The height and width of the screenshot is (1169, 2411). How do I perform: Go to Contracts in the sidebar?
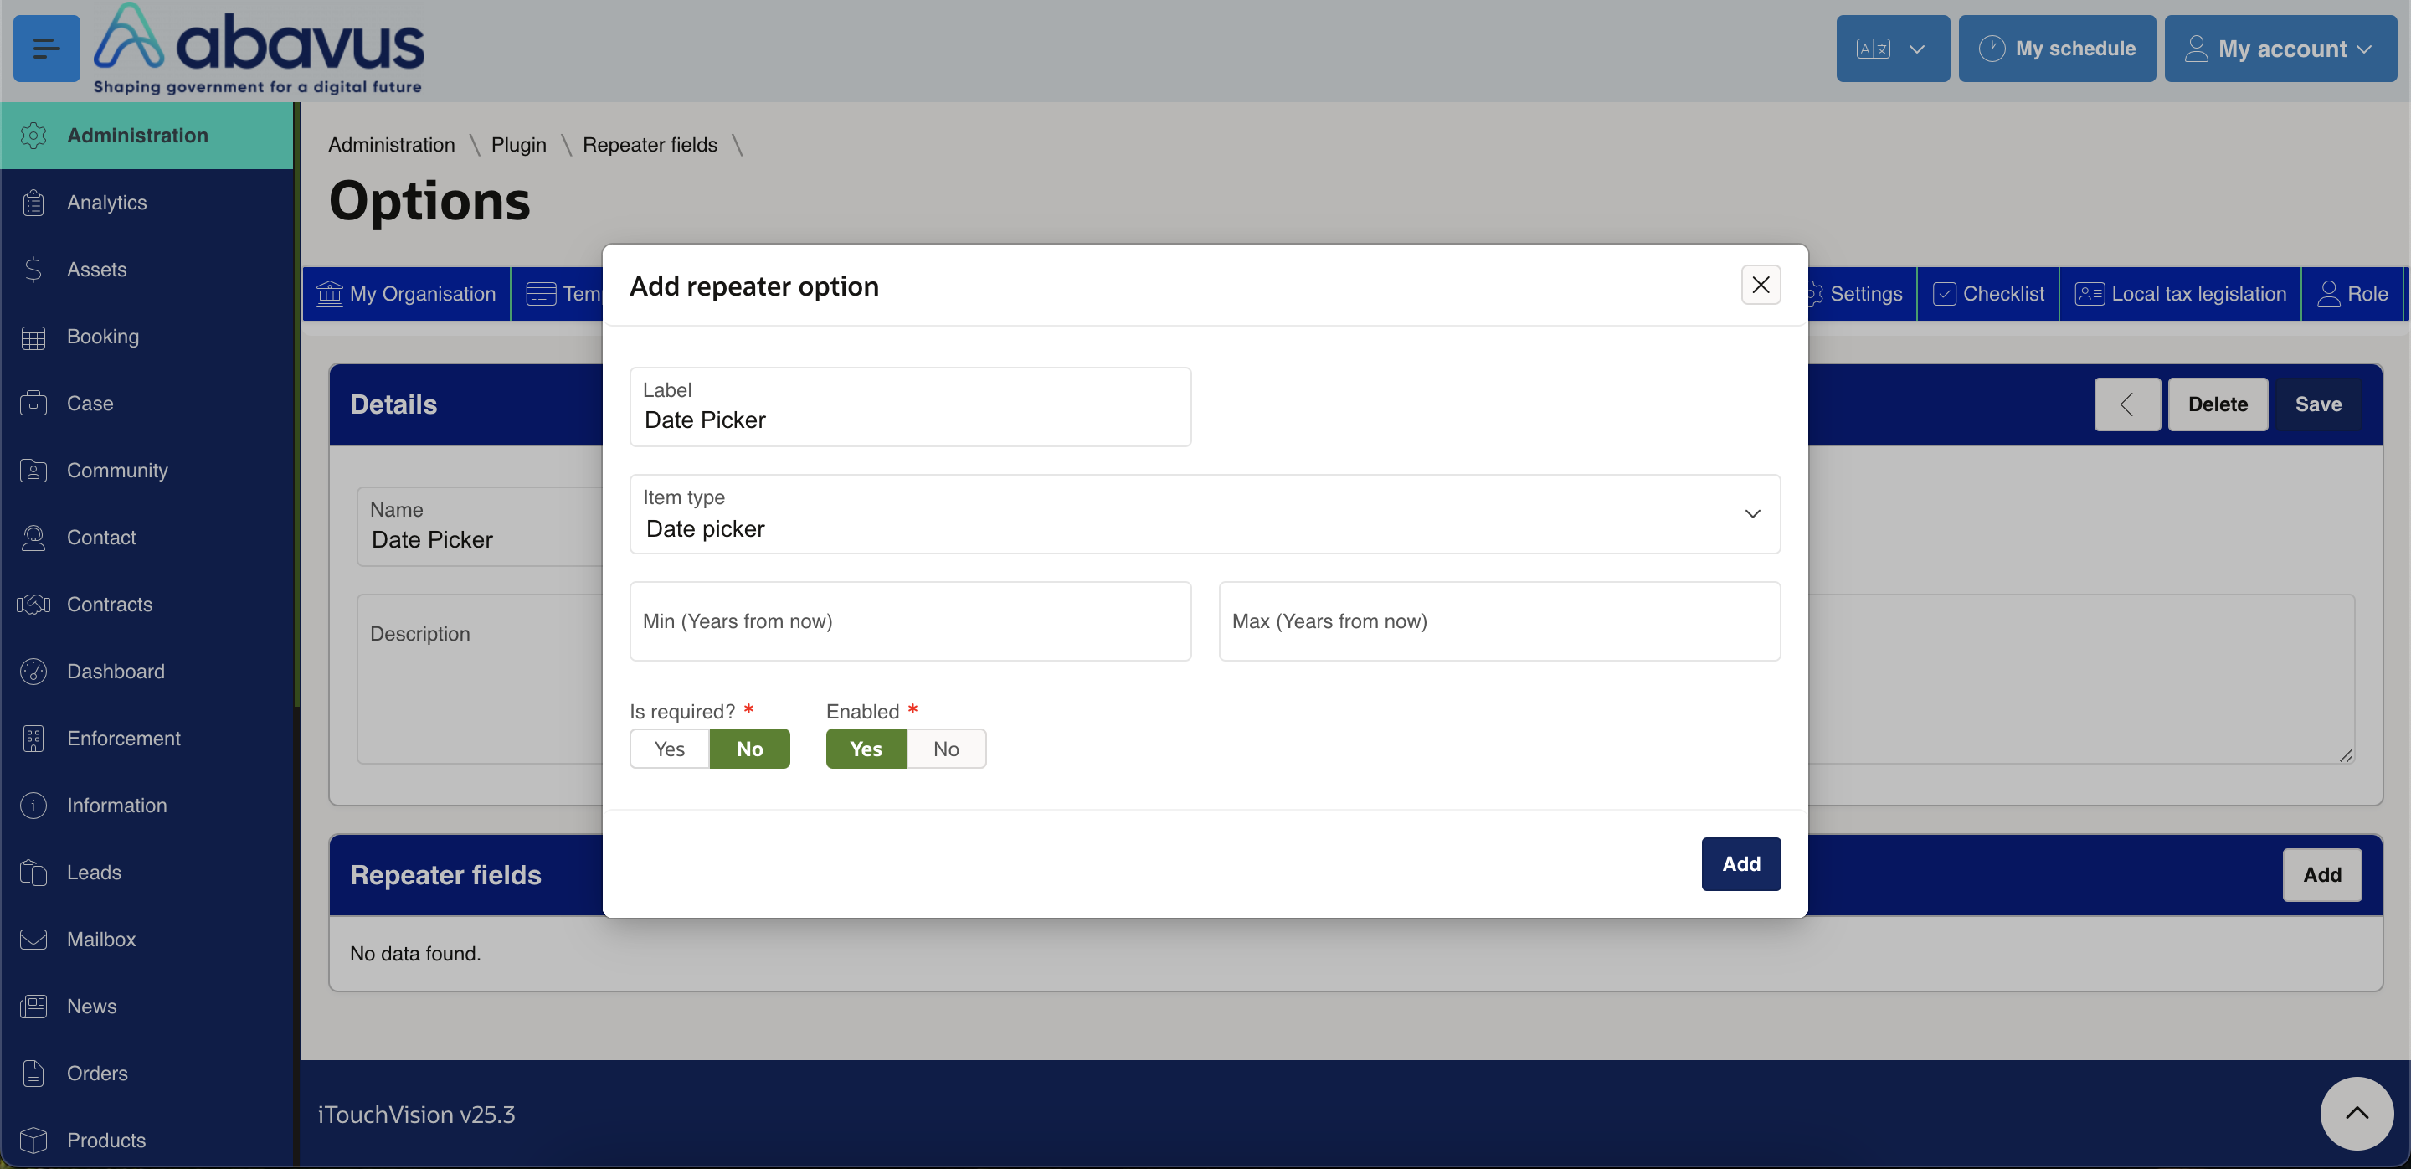click(x=147, y=605)
